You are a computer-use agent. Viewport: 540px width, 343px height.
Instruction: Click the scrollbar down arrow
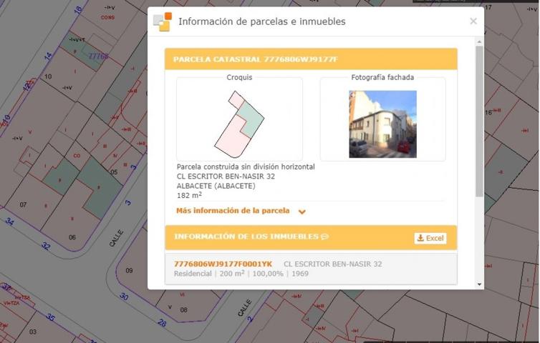click(479, 284)
